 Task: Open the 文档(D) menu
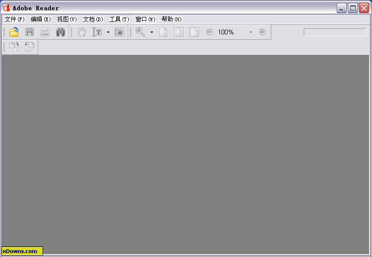(x=93, y=19)
